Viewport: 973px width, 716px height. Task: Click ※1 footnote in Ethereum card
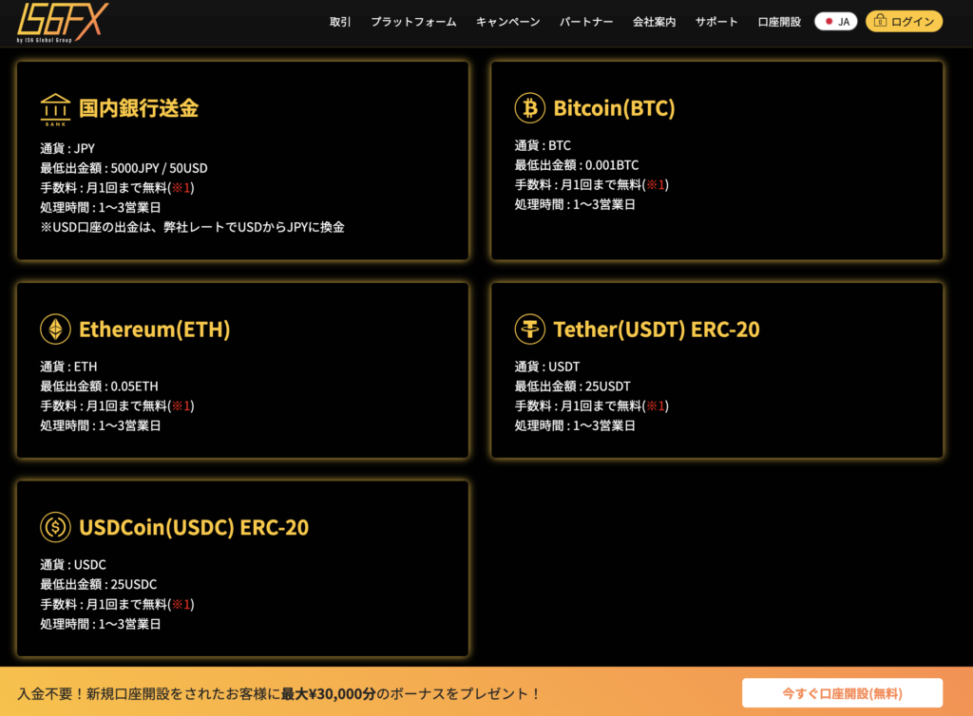(x=181, y=406)
